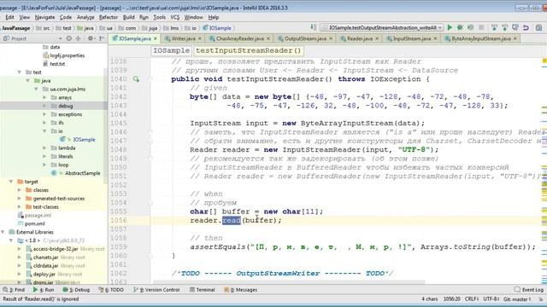
Task: Click the testInputStreamReader() breadcrumb
Action: coord(249,50)
